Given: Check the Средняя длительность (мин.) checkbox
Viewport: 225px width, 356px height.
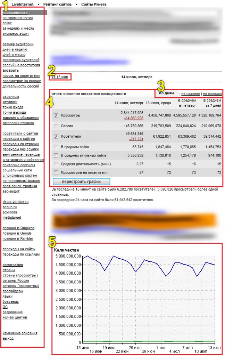Looking at the screenshot, I should pos(56,164).
